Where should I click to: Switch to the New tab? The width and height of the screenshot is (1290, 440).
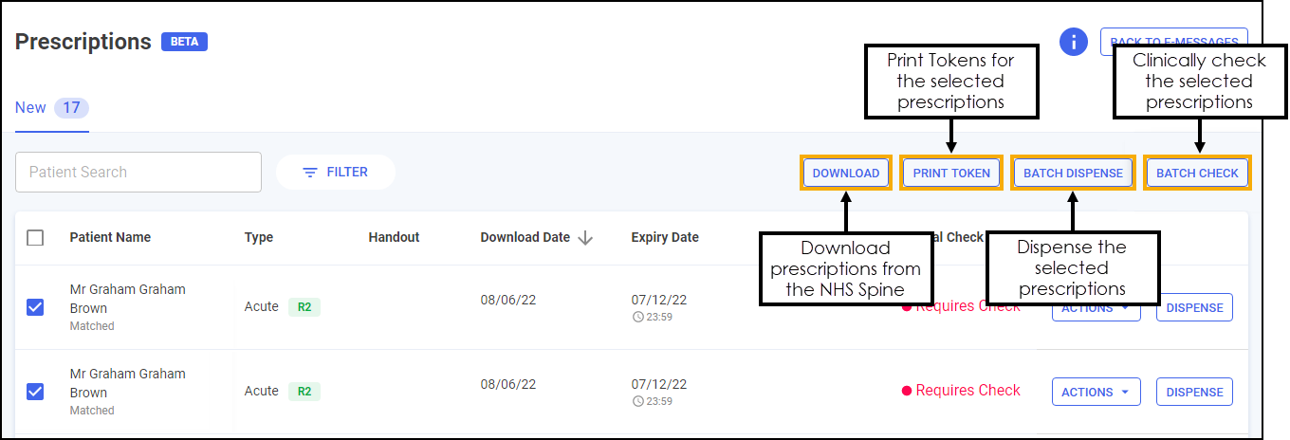click(31, 108)
